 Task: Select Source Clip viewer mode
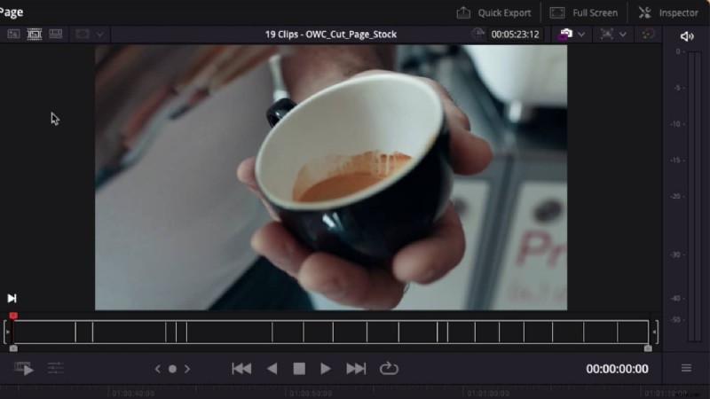coord(13,34)
